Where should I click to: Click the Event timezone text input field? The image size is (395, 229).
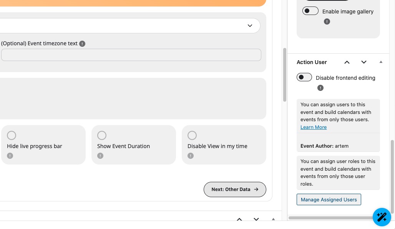tap(131, 55)
